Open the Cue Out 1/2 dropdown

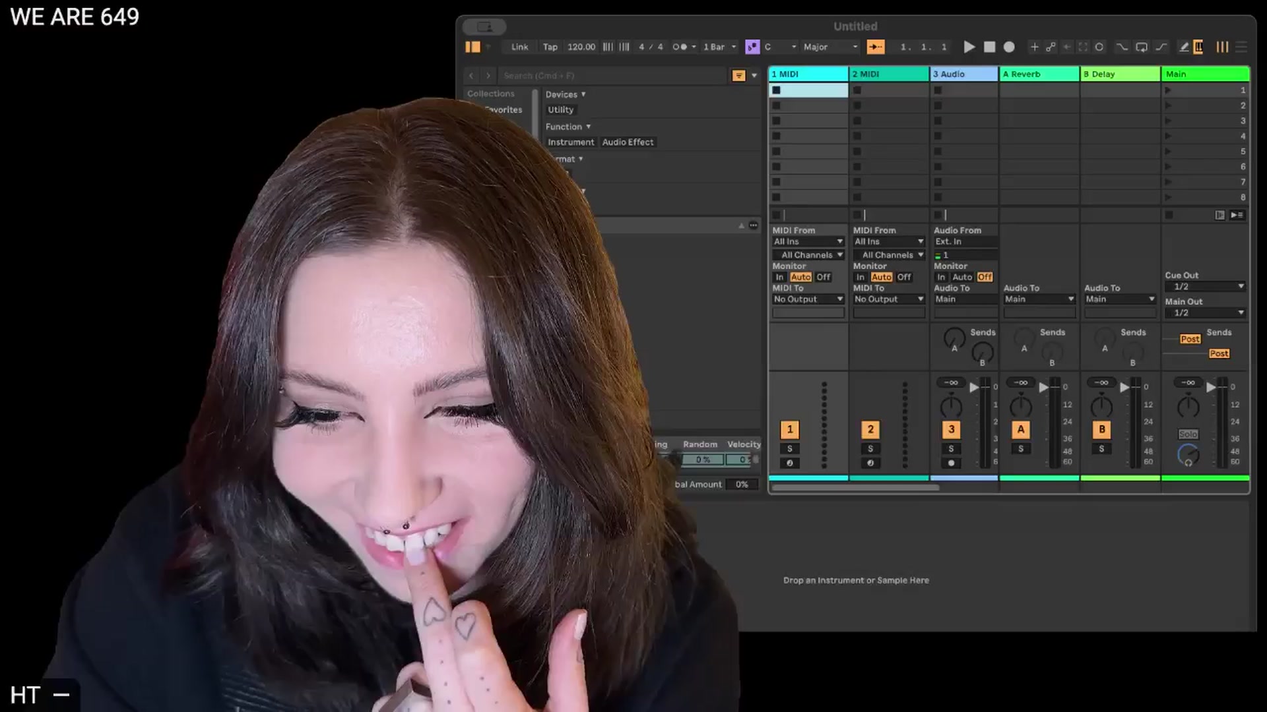pyautogui.click(x=1206, y=287)
